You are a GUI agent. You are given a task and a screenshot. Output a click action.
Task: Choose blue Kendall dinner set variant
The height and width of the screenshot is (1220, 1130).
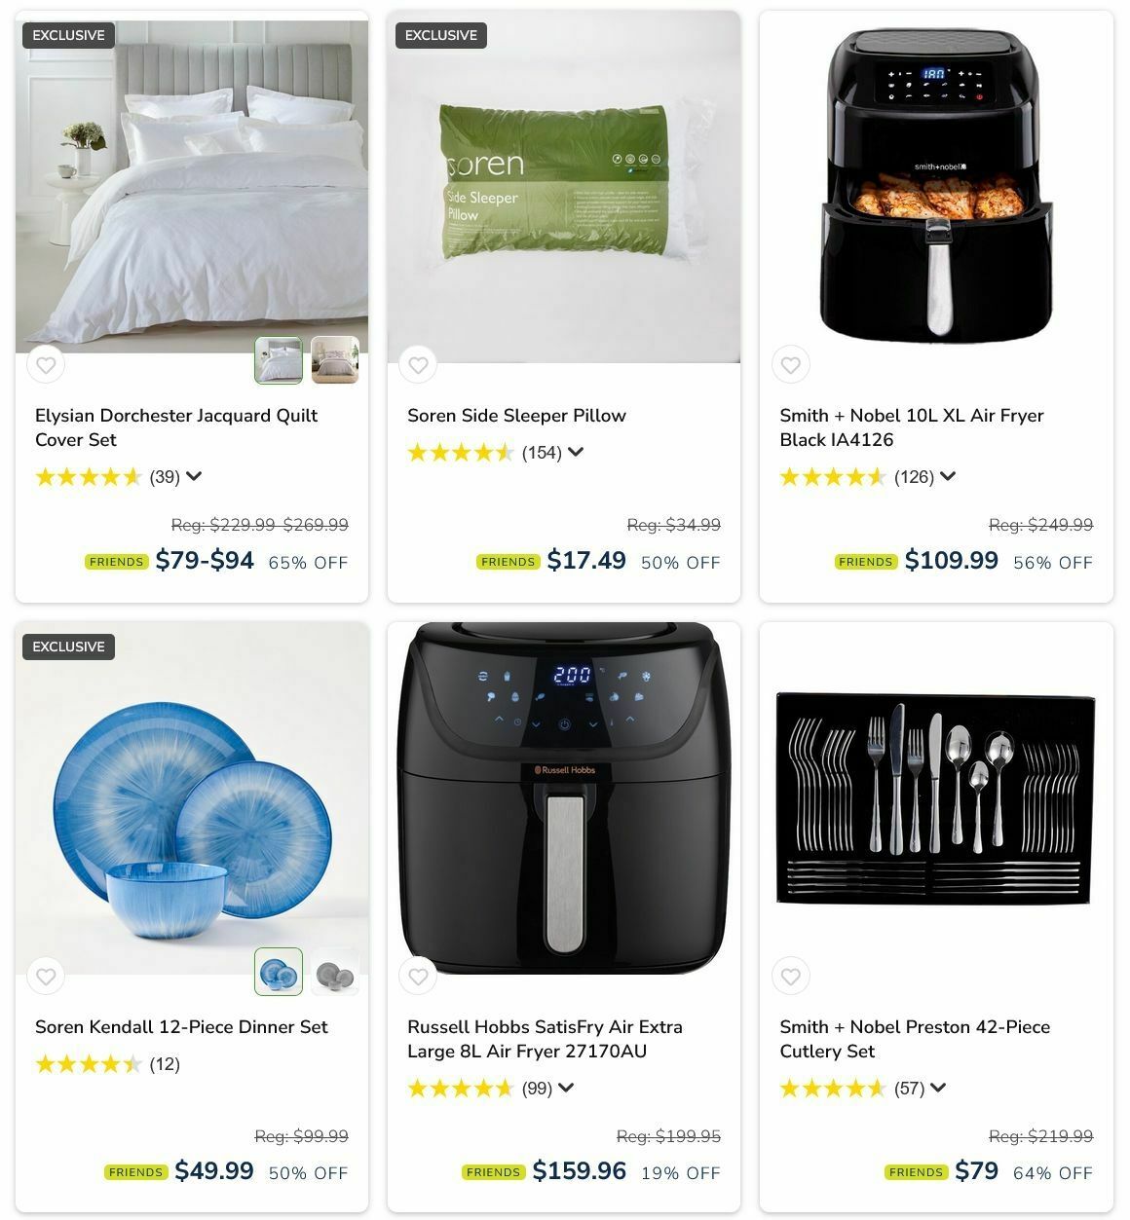pos(279,972)
